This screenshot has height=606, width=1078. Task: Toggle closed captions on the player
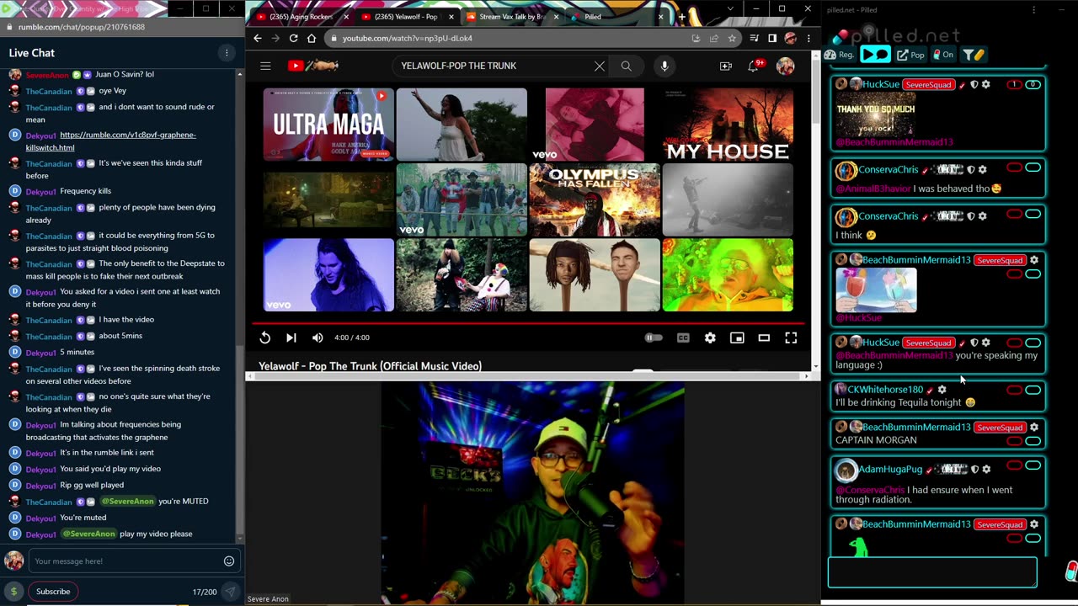coord(683,338)
